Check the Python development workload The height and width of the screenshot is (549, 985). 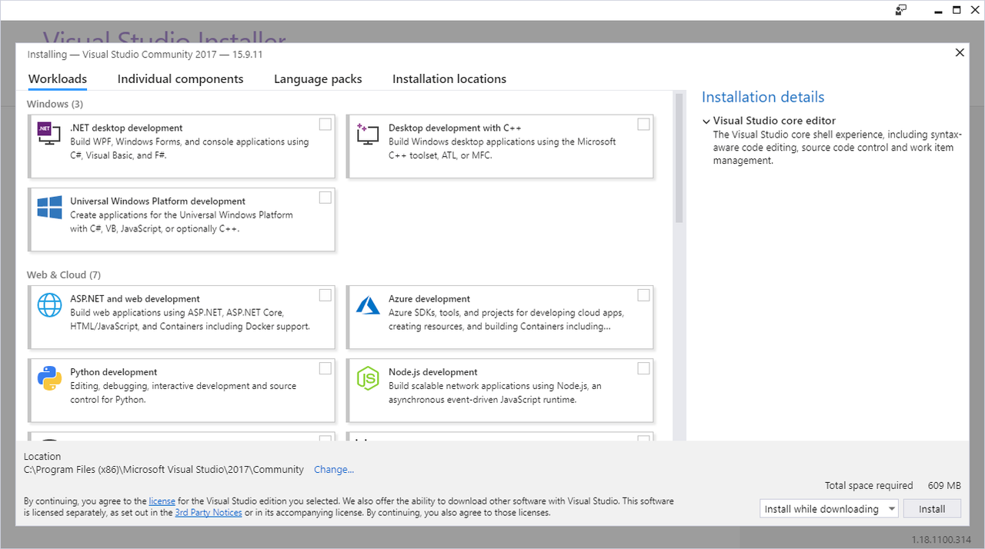[x=326, y=368]
